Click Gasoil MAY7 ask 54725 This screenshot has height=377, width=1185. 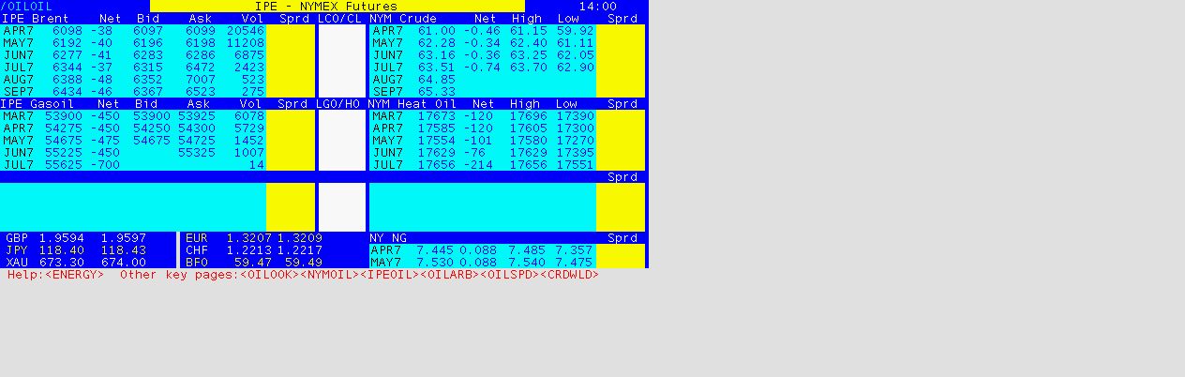pos(197,141)
